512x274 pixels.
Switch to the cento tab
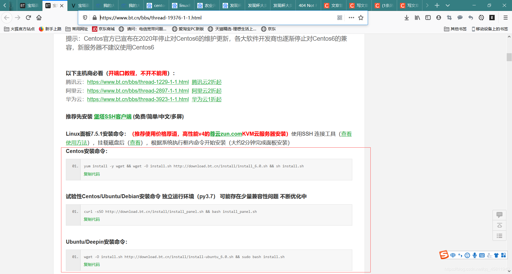click(156, 5)
